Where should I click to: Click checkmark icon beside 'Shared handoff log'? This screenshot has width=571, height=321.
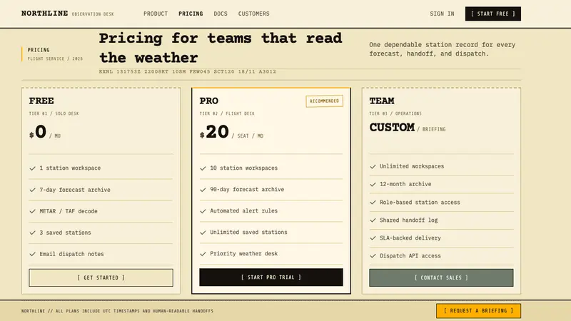[373, 220]
